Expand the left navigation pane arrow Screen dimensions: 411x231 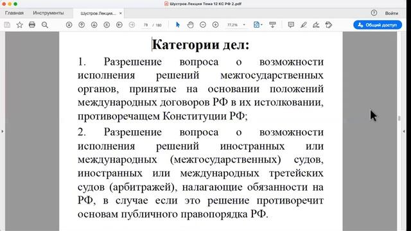pos(3,131)
